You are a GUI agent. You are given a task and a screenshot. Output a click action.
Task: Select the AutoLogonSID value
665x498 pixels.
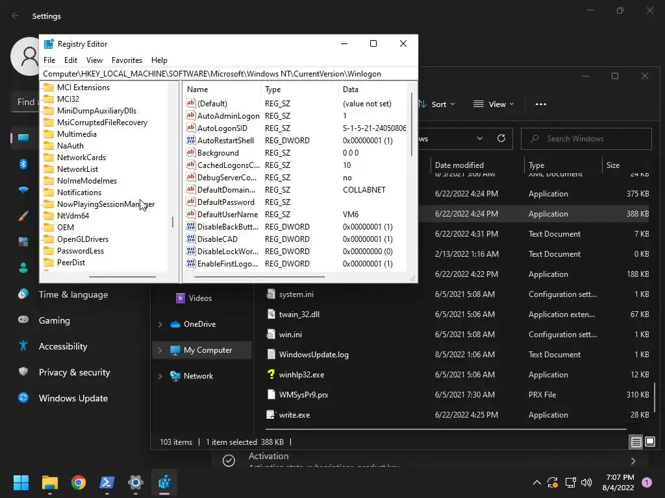(x=222, y=128)
